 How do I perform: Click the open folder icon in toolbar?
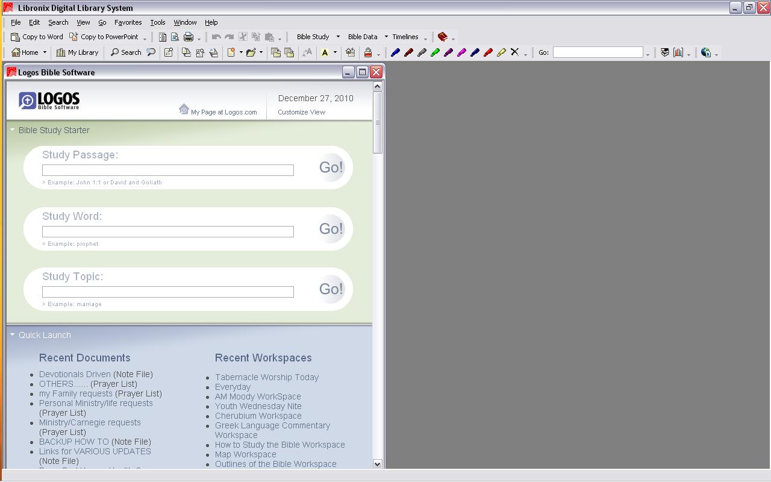tap(251, 52)
